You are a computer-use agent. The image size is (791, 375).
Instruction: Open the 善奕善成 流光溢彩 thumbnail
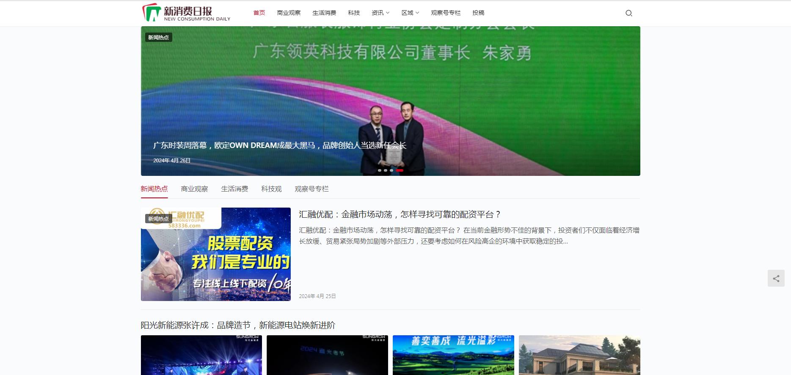[453, 355]
